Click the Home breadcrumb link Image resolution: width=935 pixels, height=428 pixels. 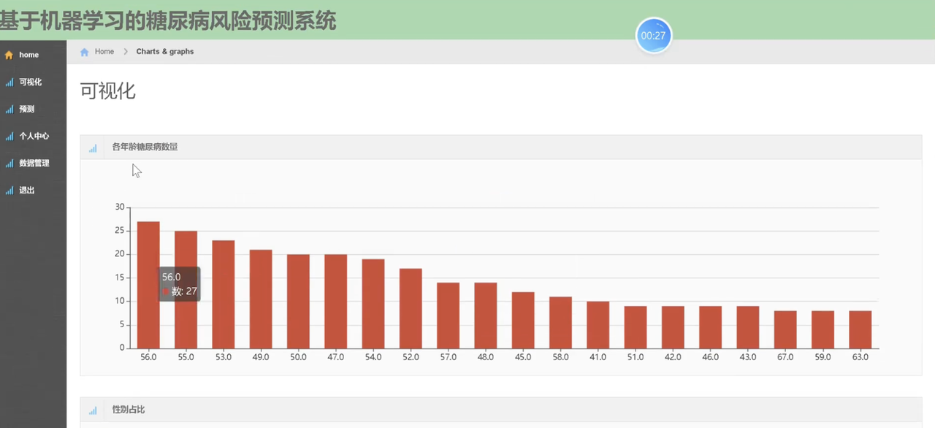[x=104, y=52]
